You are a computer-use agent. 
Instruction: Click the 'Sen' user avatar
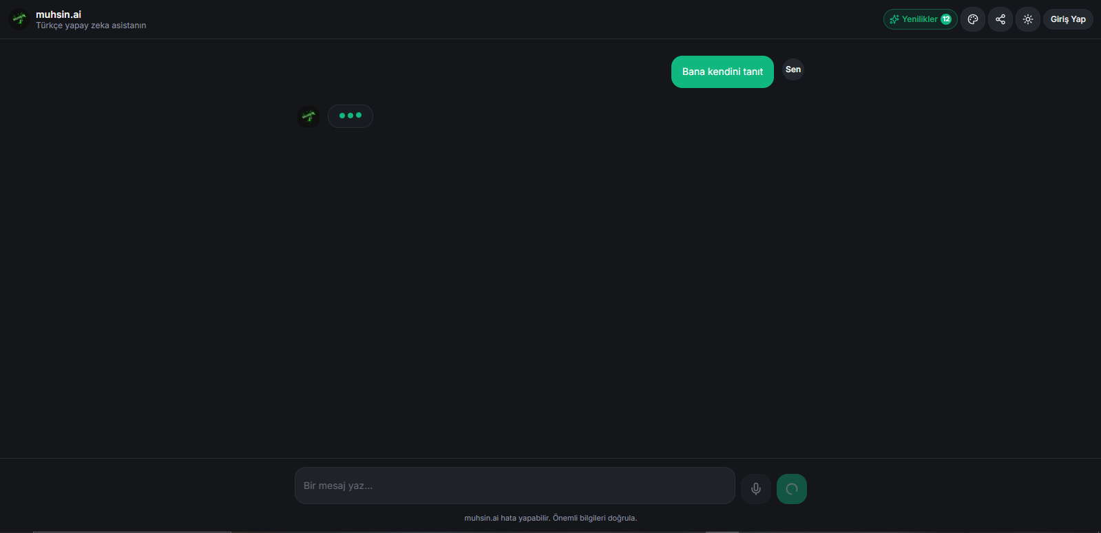tap(793, 69)
